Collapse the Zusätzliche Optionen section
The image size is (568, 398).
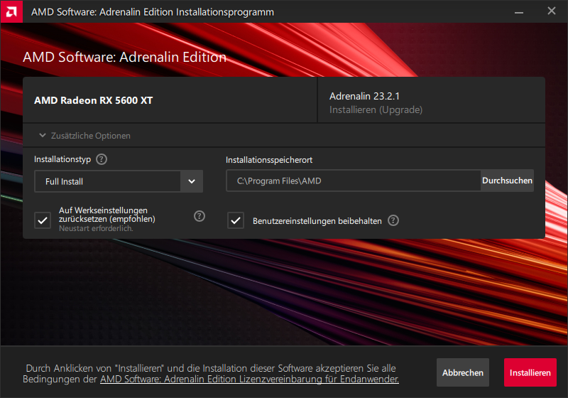point(84,136)
